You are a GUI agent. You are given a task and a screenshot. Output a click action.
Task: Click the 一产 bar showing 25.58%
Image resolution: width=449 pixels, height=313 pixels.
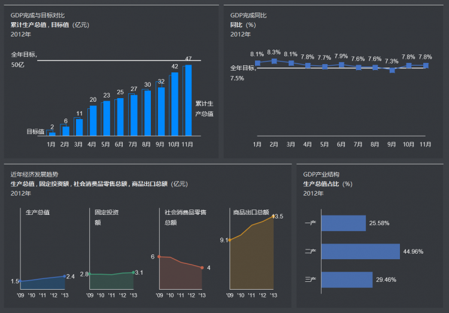pyautogui.click(x=343, y=223)
